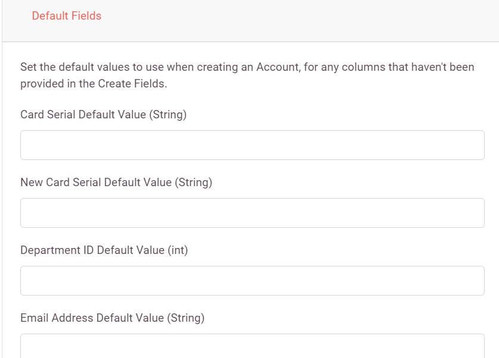Click the "Email Address Default Value" label
This screenshot has width=499, height=358.
tap(92, 318)
